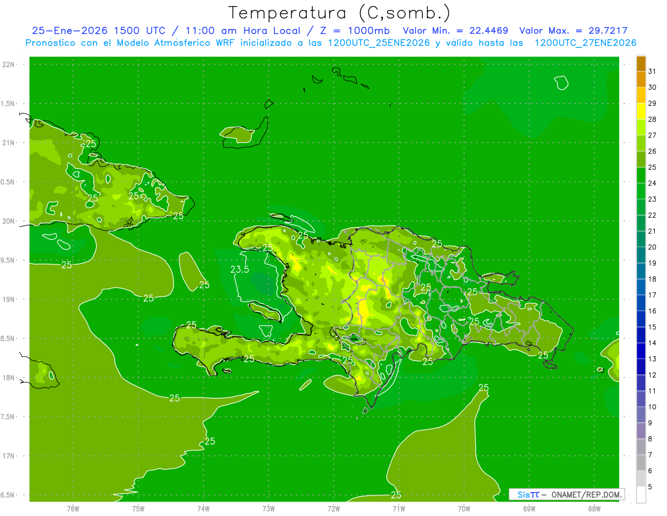
Task: Click the '72W' longitude axis label
Action: click(333, 509)
